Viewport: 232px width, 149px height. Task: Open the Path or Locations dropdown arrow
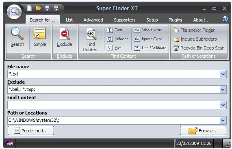pyautogui.click(x=223, y=121)
